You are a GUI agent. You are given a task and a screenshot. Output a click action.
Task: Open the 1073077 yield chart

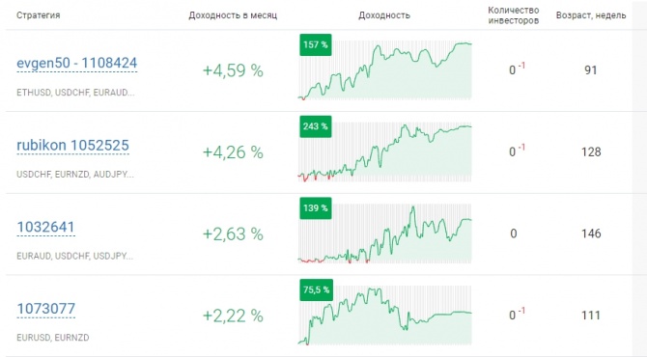tap(384, 316)
